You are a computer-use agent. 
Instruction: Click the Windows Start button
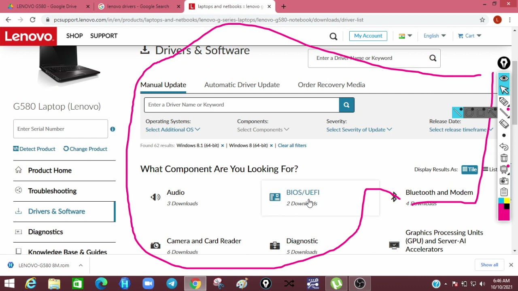pyautogui.click(x=9, y=284)
